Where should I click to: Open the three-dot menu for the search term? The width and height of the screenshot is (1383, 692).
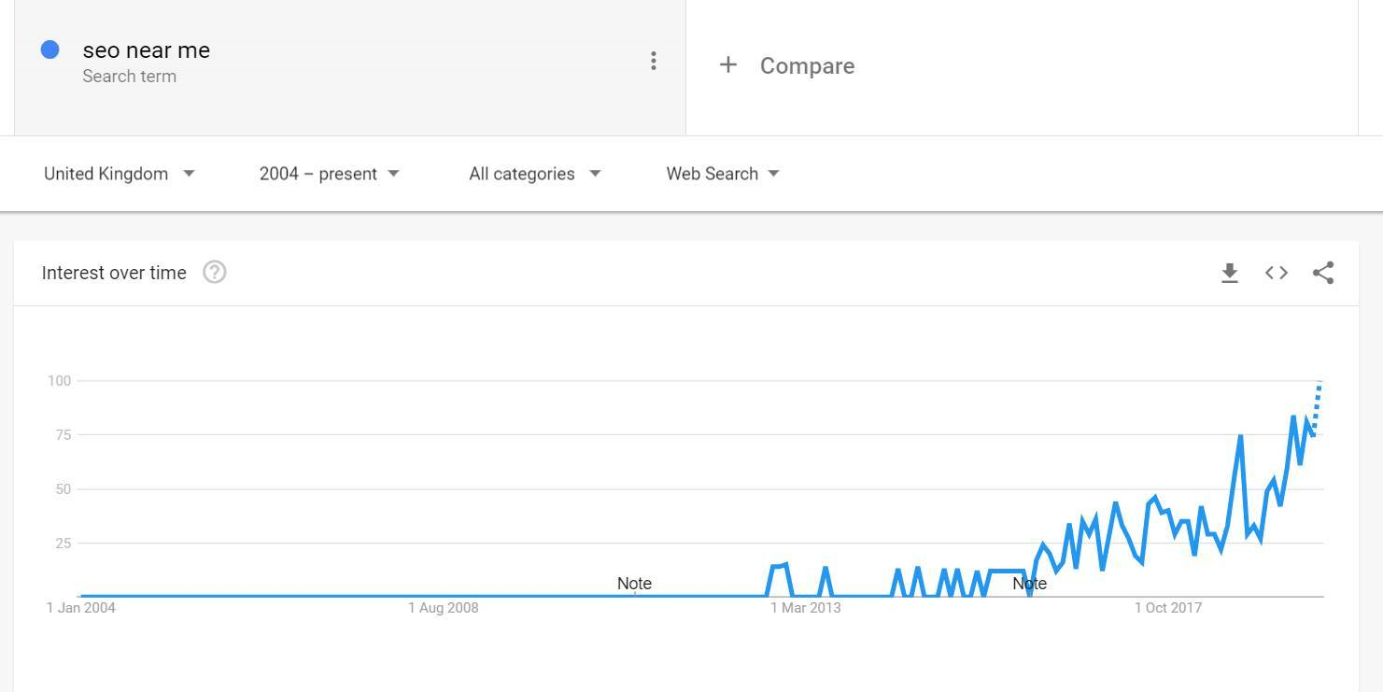pos(654,62)
